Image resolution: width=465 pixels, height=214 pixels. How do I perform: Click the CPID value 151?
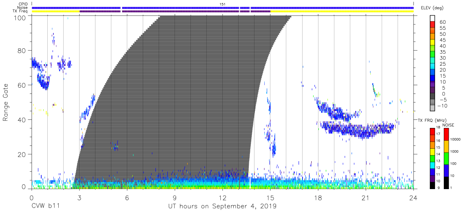pos(223,4)
